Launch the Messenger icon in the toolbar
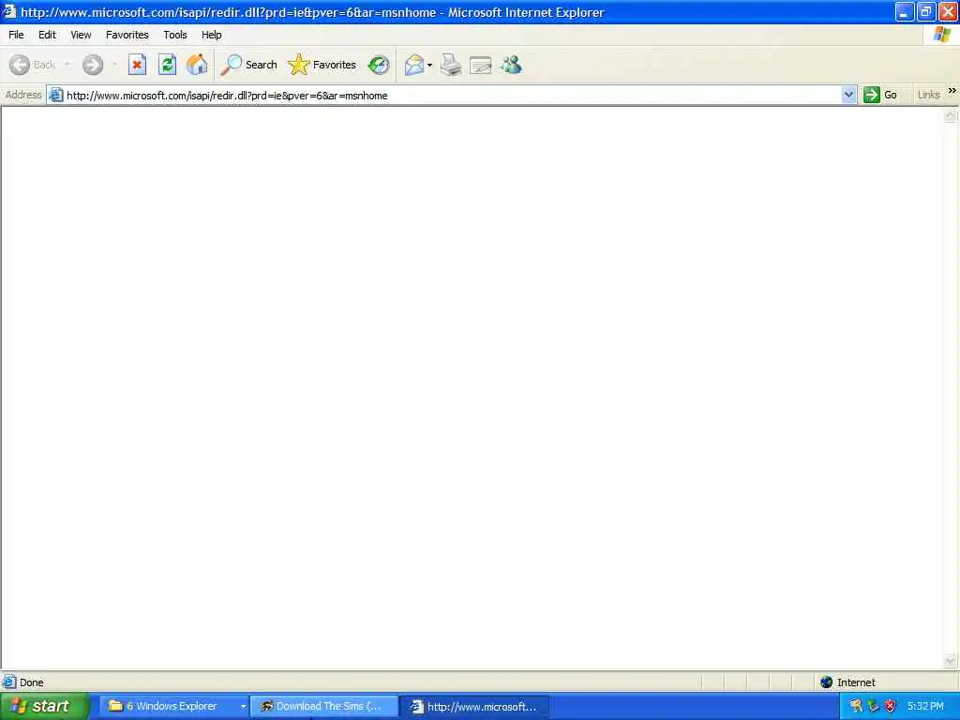 click(x=511, y=65)
